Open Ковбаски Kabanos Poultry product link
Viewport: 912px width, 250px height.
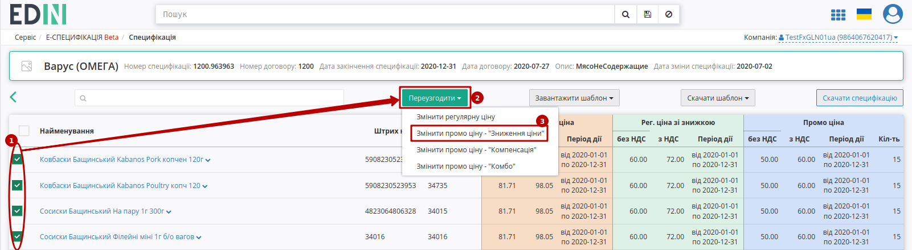pos(120,186)
